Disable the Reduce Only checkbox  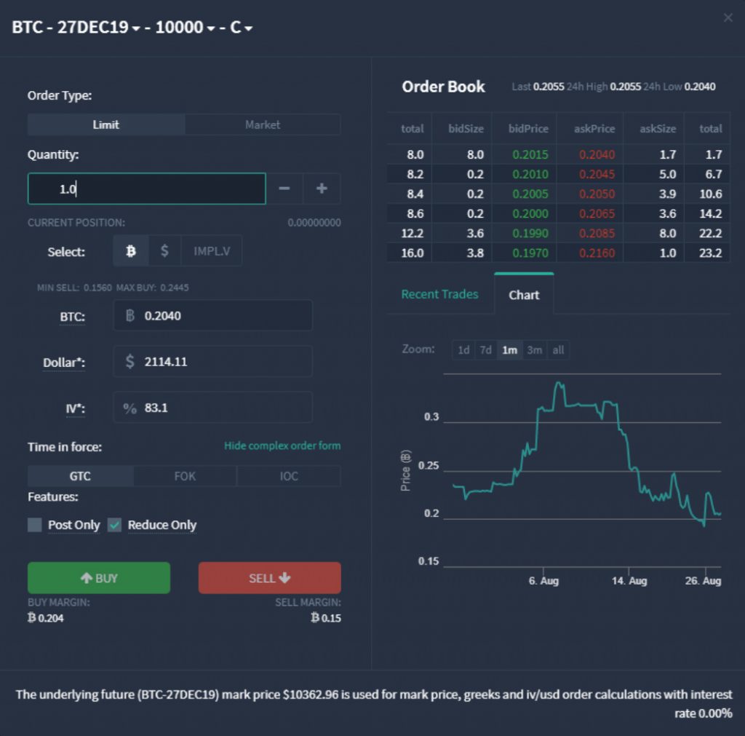(114, 524)
